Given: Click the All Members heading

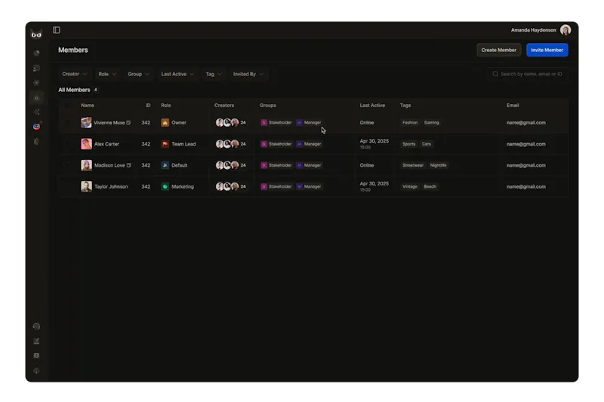Looking at the screenshot, I should (x=74, y=90).
